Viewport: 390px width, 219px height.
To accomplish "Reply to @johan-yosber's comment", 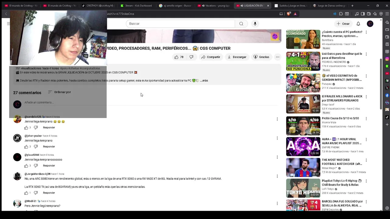I will (49, 147).
